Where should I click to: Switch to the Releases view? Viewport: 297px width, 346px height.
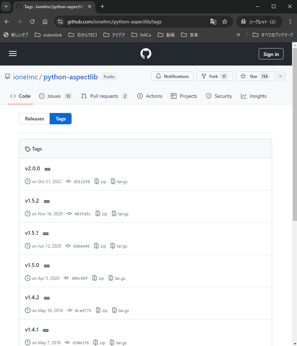click(34, 118)
